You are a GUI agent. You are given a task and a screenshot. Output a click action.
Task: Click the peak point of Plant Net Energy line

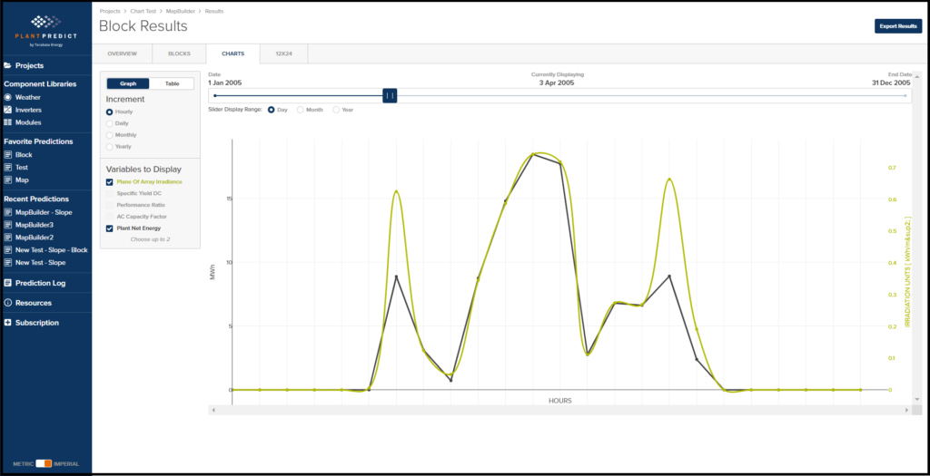coord(532,154)
